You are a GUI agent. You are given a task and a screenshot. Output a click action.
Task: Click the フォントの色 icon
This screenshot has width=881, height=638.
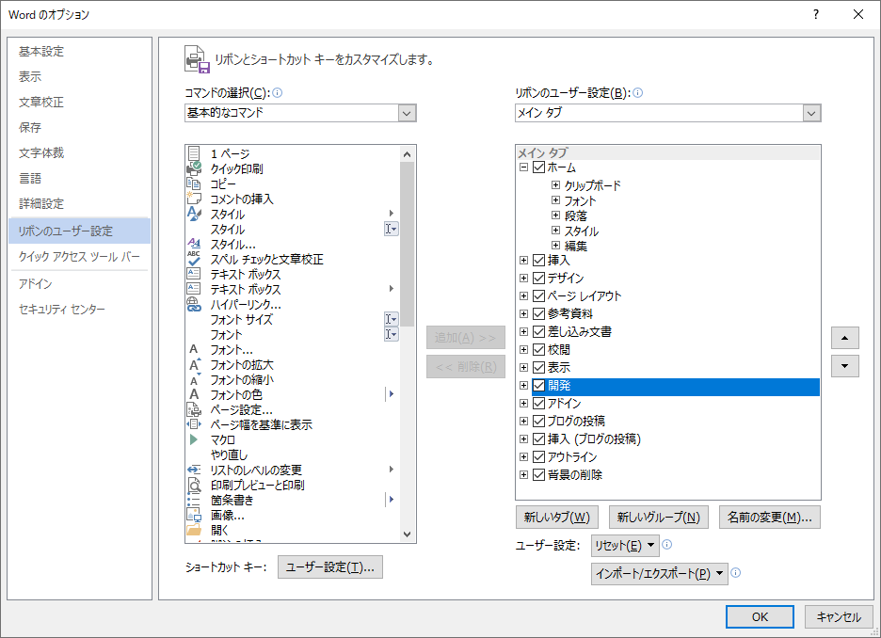(x=194, y=394)
